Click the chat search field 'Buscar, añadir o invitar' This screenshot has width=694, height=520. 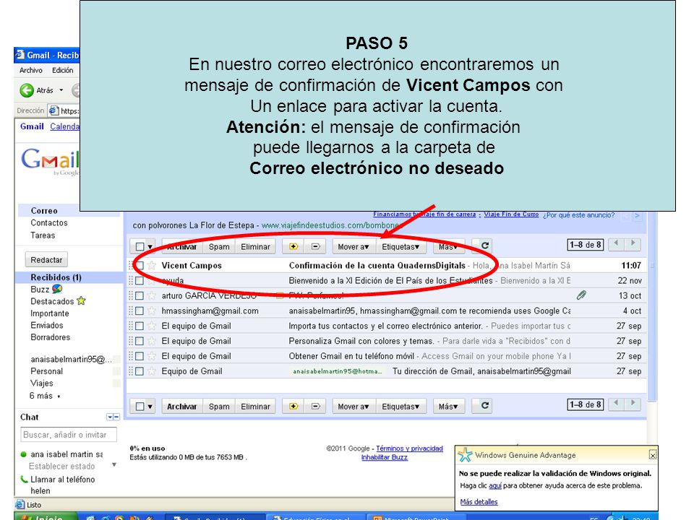(69, 435)
